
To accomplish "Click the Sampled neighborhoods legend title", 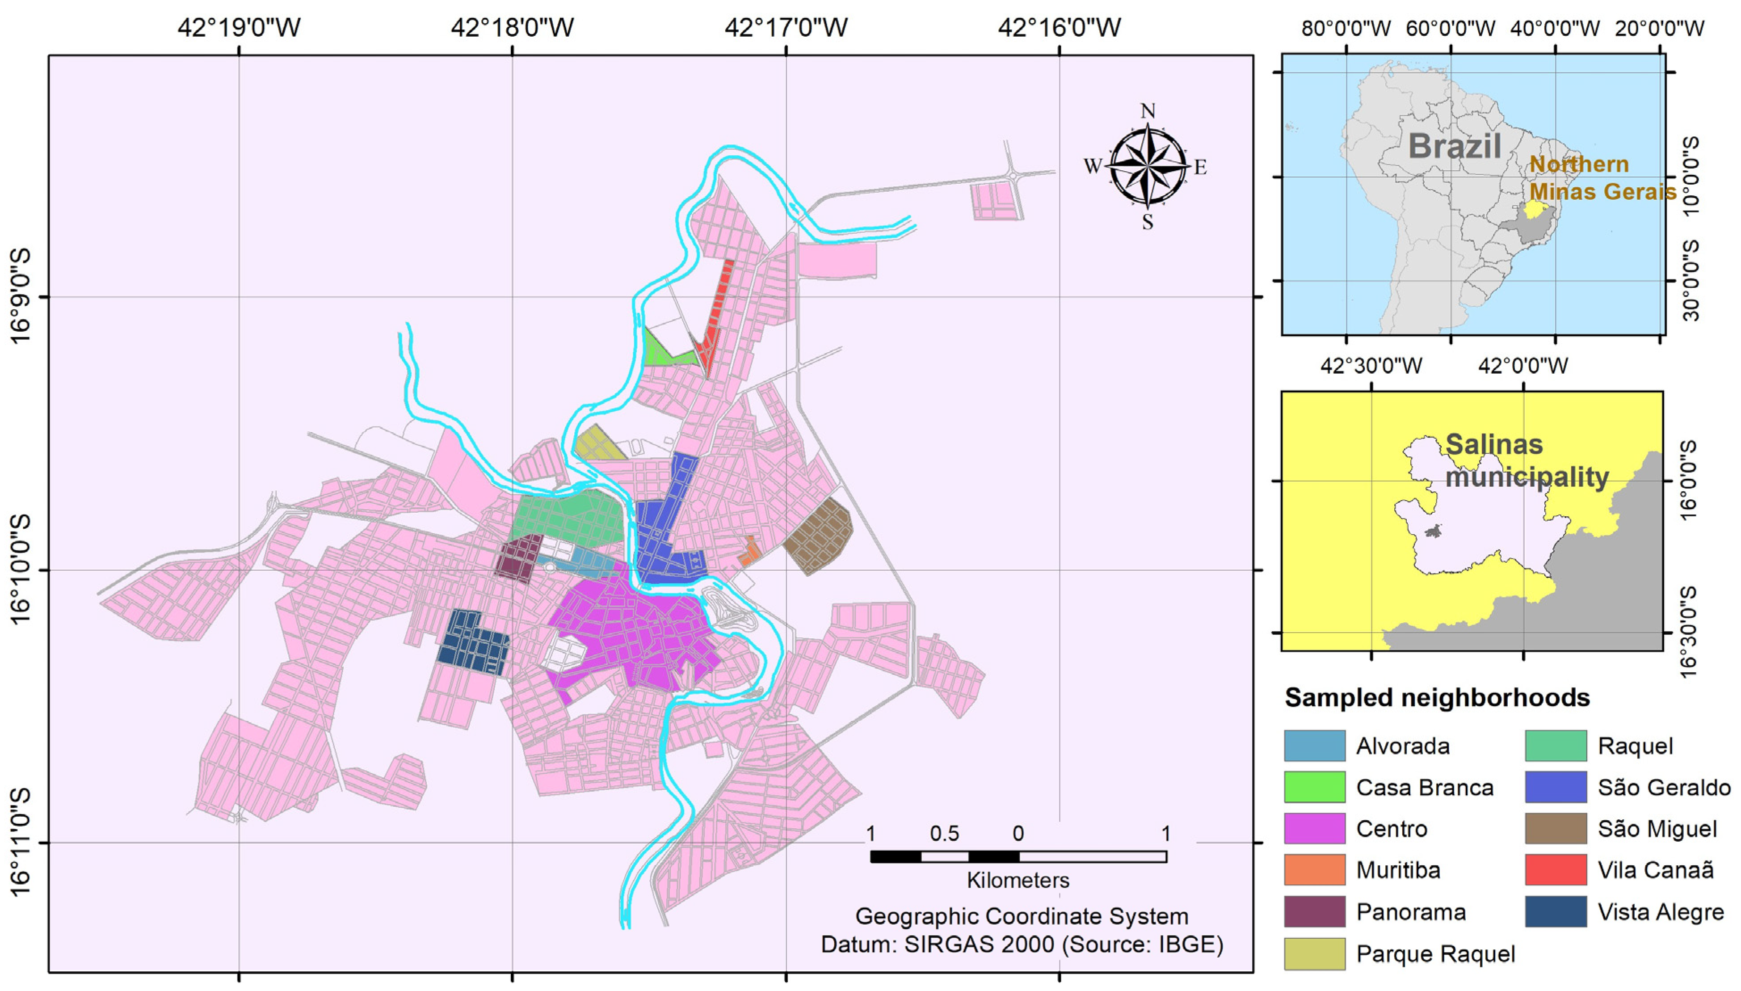I will coord(1437,698).
